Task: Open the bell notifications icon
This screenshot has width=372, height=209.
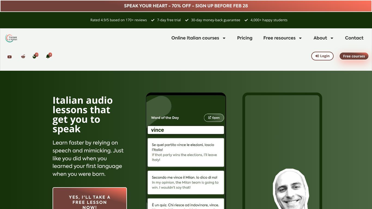Action: [x=48, y=56]
